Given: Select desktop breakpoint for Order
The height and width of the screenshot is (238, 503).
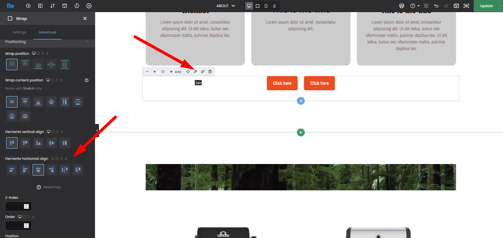Looking at the screenshot, I should point(20,217).
